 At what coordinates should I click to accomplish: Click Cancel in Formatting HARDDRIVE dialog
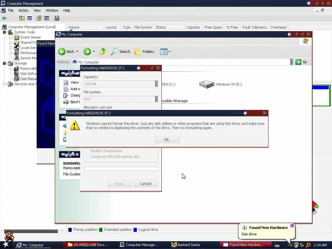[146, 184]
